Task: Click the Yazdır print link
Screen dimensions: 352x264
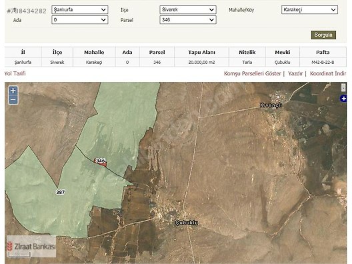Action: pos(295,73)
